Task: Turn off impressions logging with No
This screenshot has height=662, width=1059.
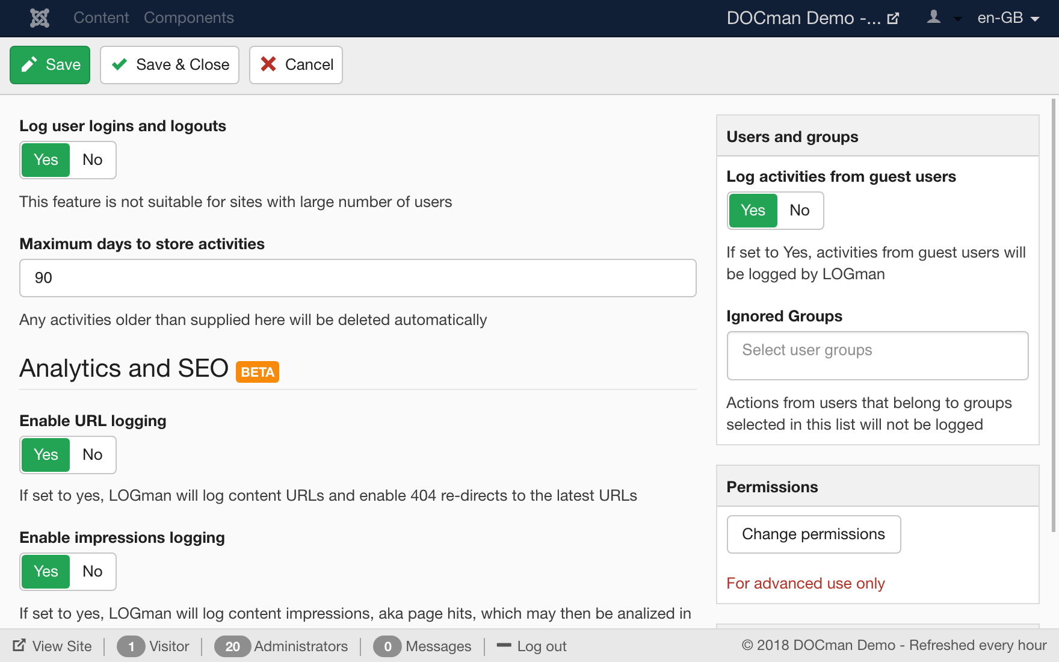Action: 92,572
